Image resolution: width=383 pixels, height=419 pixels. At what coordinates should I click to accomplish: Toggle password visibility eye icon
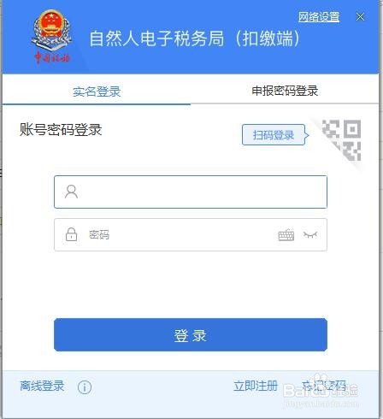pos(310,235)
